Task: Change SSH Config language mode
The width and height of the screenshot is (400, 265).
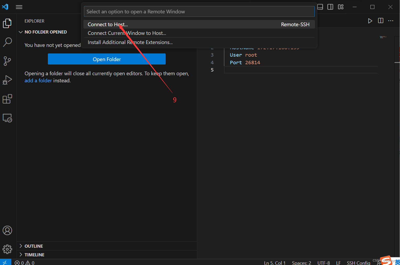Action: 358,263
